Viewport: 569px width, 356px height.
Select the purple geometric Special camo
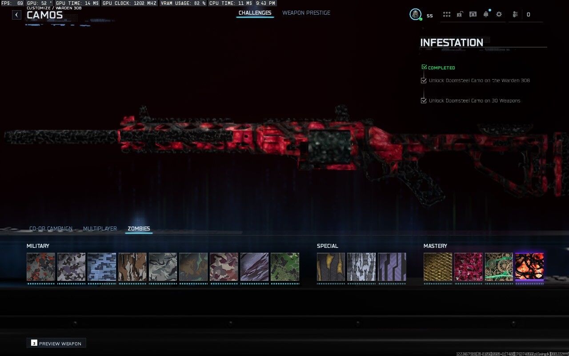[x=392, y=267]
